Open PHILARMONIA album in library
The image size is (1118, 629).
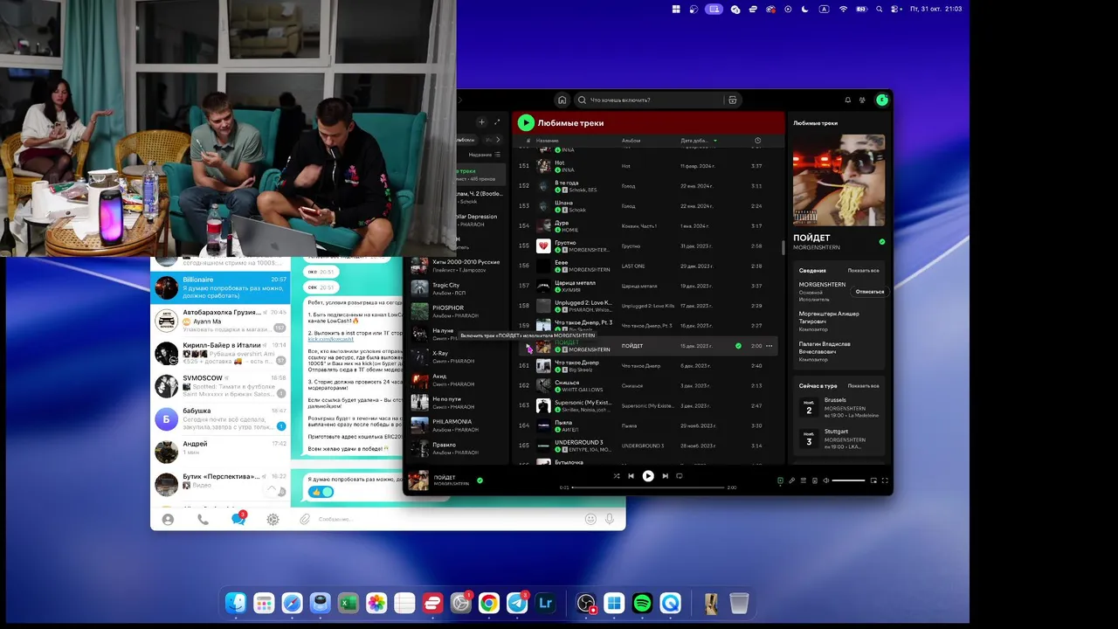click(x=457, y=425)
